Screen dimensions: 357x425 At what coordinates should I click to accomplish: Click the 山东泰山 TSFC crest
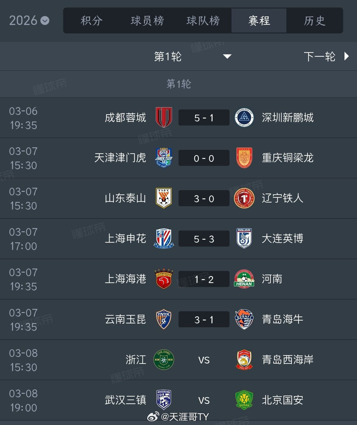click(x=163, y=198)
